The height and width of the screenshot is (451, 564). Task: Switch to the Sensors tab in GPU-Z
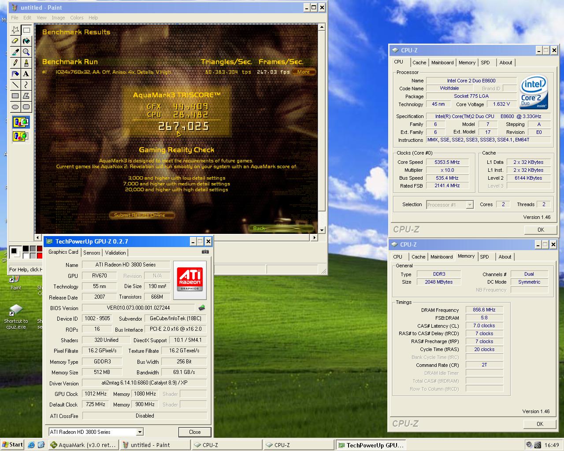92,253
